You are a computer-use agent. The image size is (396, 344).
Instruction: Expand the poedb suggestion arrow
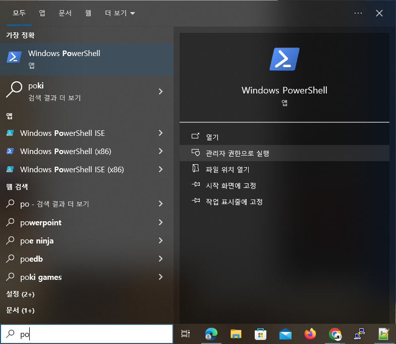coord(160,259)
